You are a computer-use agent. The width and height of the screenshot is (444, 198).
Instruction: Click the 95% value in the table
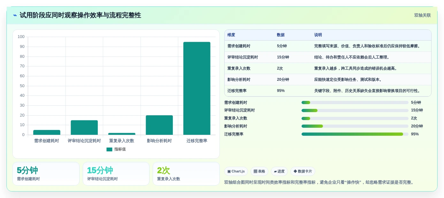281,91
